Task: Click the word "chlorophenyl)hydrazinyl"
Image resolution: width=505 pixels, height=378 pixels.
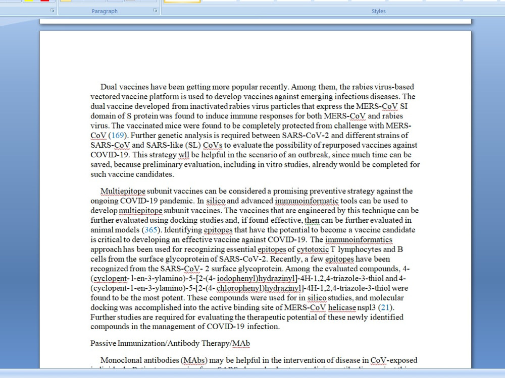Action: tap(259, 288)
